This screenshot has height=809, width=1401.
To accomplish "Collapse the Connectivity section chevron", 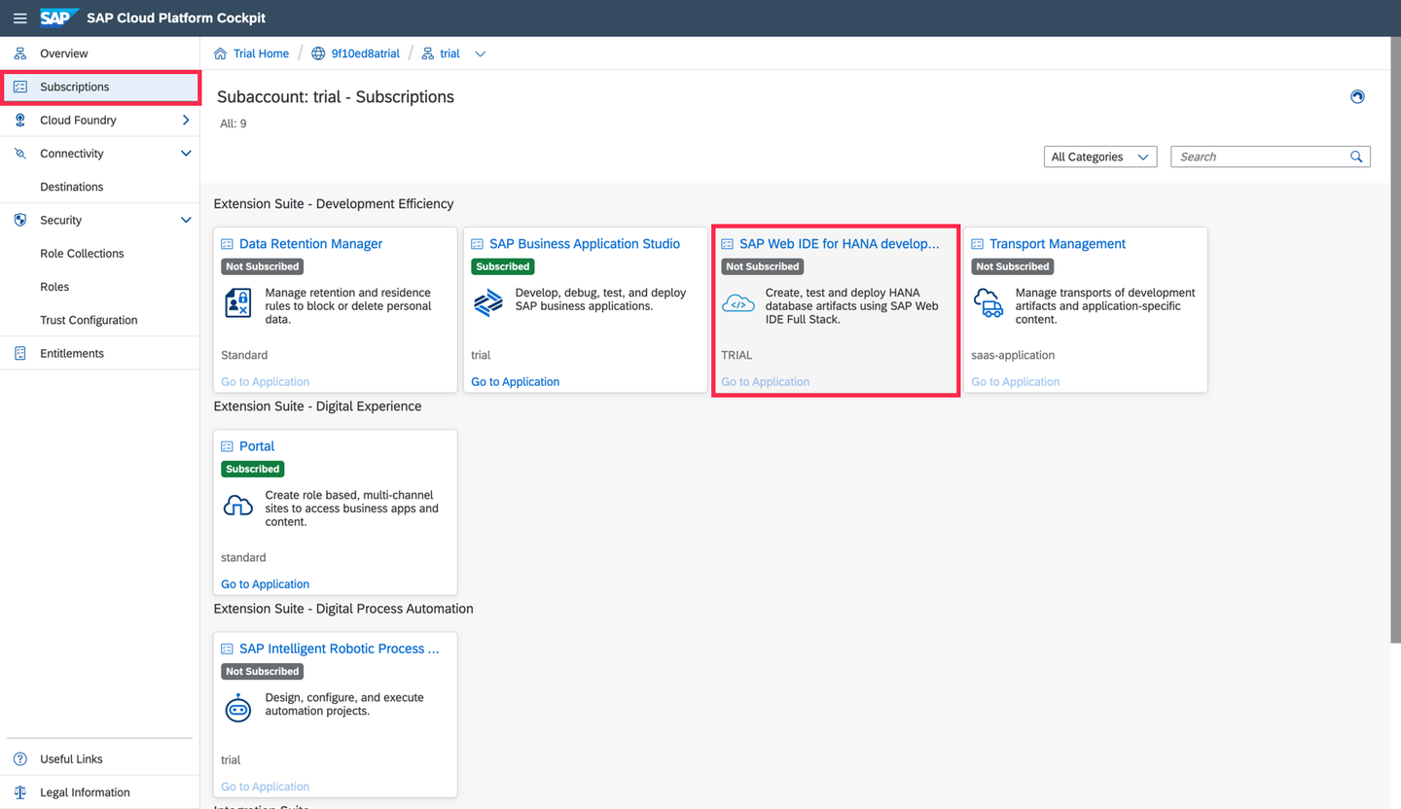I will point(186,154).
